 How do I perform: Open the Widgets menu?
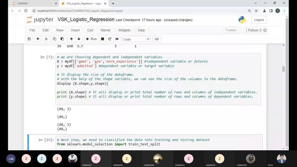click(124, 30)
